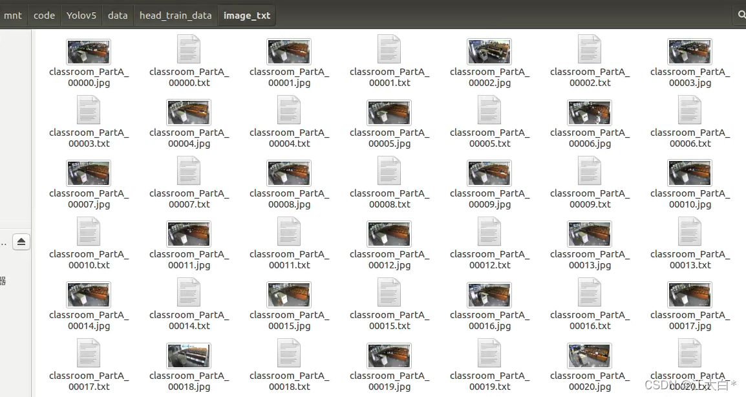
Task: Click the eject button in the sidebar
Action: (x=21, y=242)
